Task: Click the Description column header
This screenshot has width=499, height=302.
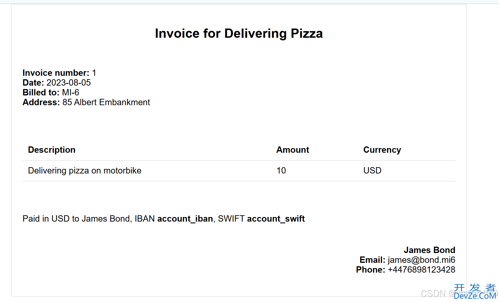Action: coord(52,150)
